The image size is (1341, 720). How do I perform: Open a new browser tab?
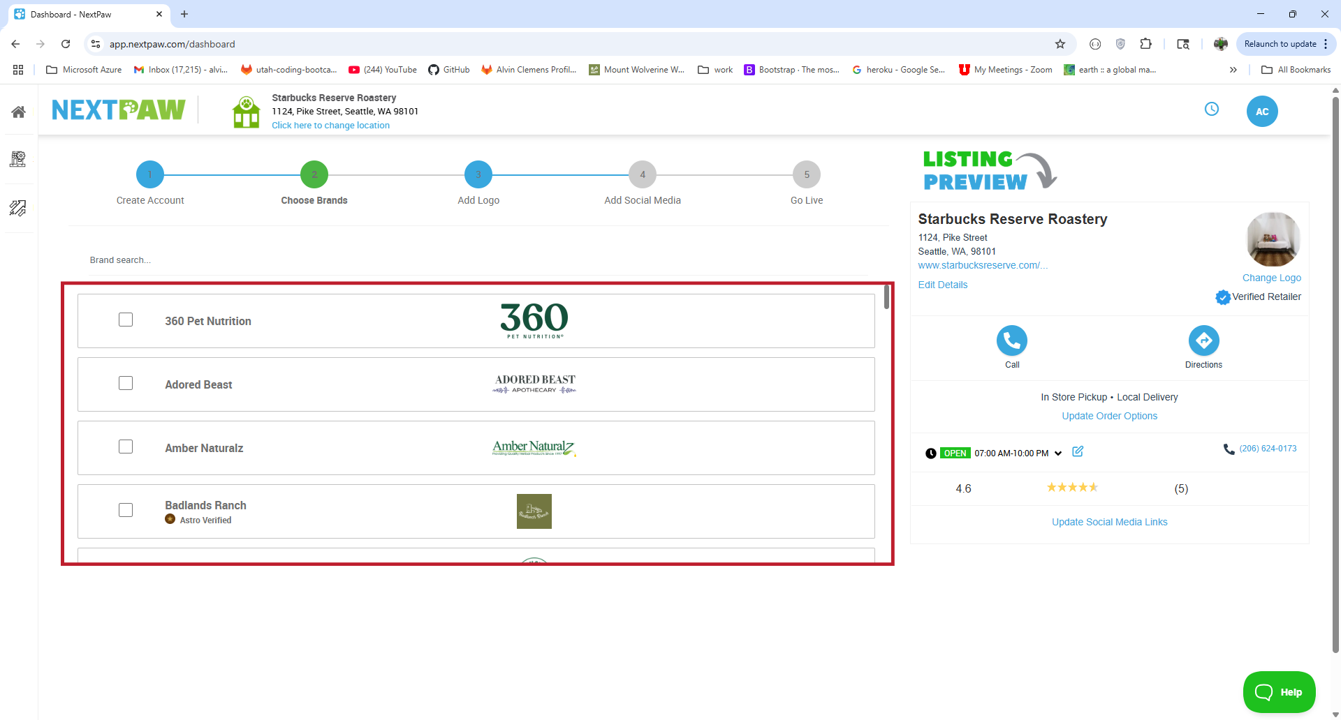coord(184,14)
